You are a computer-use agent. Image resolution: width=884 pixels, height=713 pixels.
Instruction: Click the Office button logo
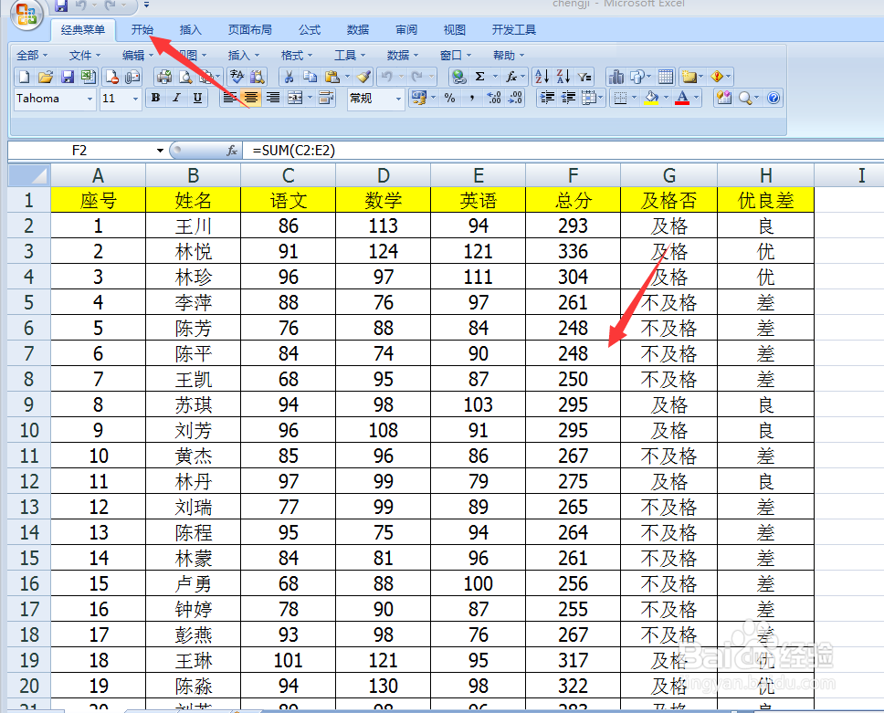point(26,14)
